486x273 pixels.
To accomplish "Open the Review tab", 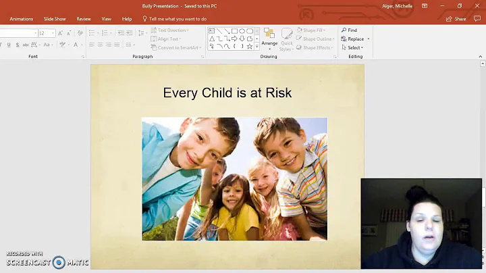I will pyautogui.click(x=84, y=19).
